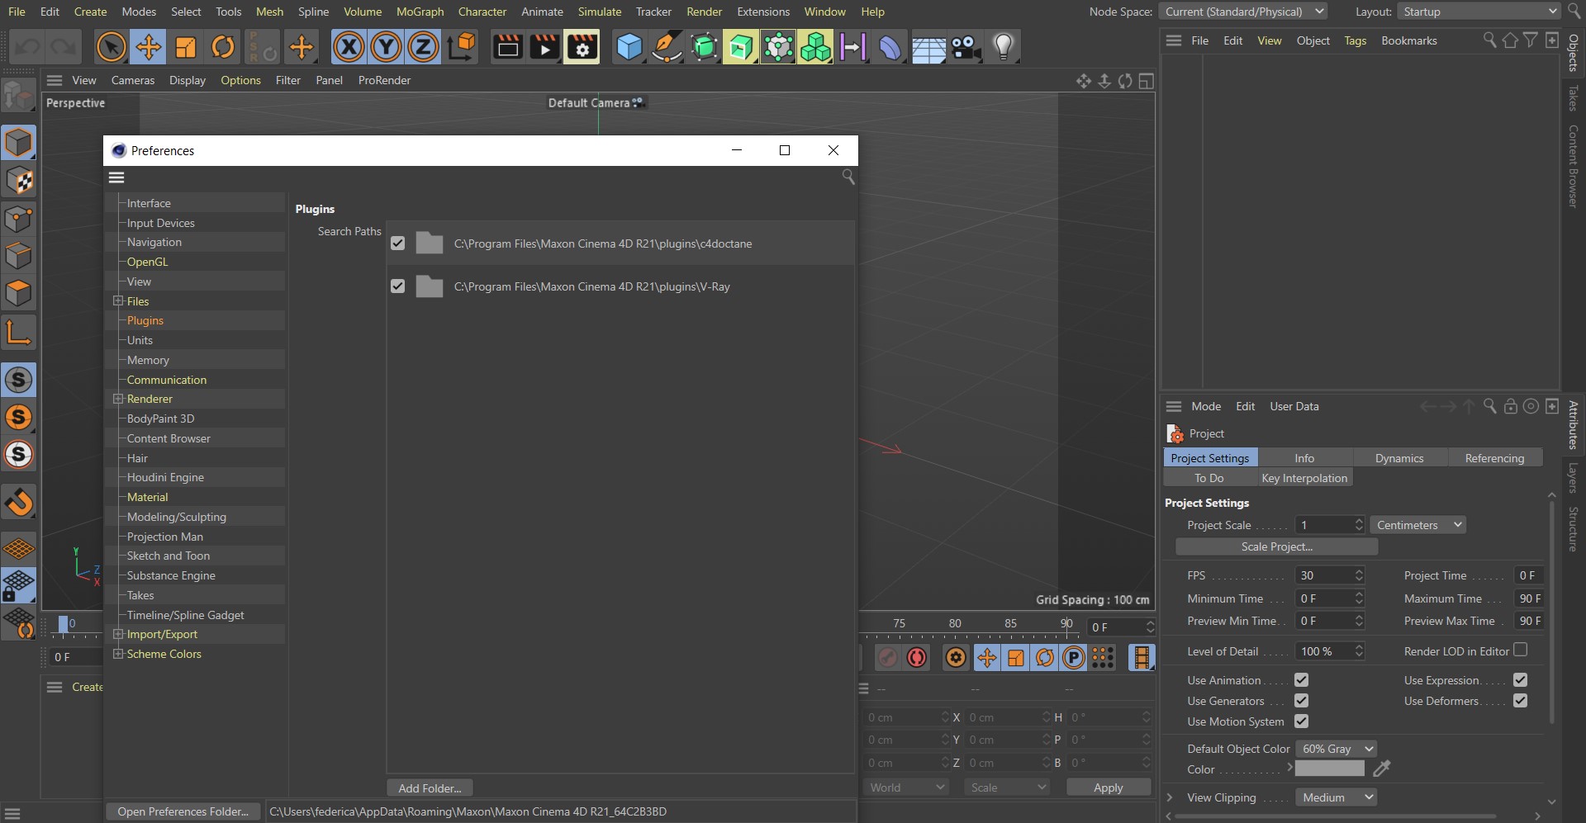Image resolution: width=1586 pixels, height=823 pixels.
Task: Click Record Active Objects keyframe button
Action: pos(917,657)
